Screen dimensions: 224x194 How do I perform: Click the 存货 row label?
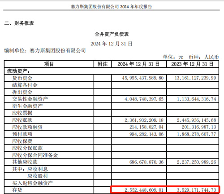[17, 190]
